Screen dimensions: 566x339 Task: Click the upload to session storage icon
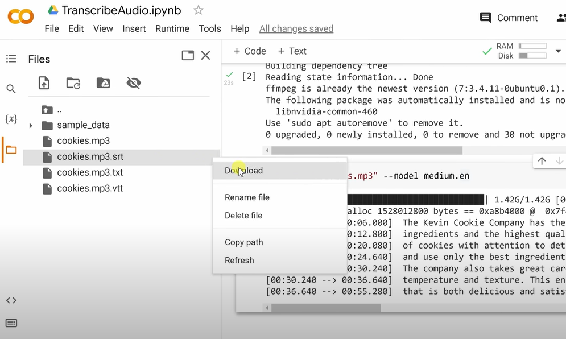[44, 83]
